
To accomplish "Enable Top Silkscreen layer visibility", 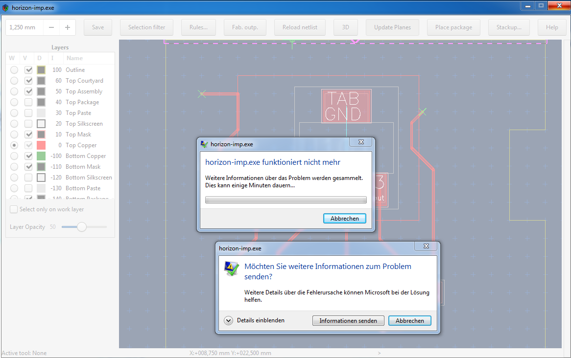I will pyautogui.click(x=28, y=124).
